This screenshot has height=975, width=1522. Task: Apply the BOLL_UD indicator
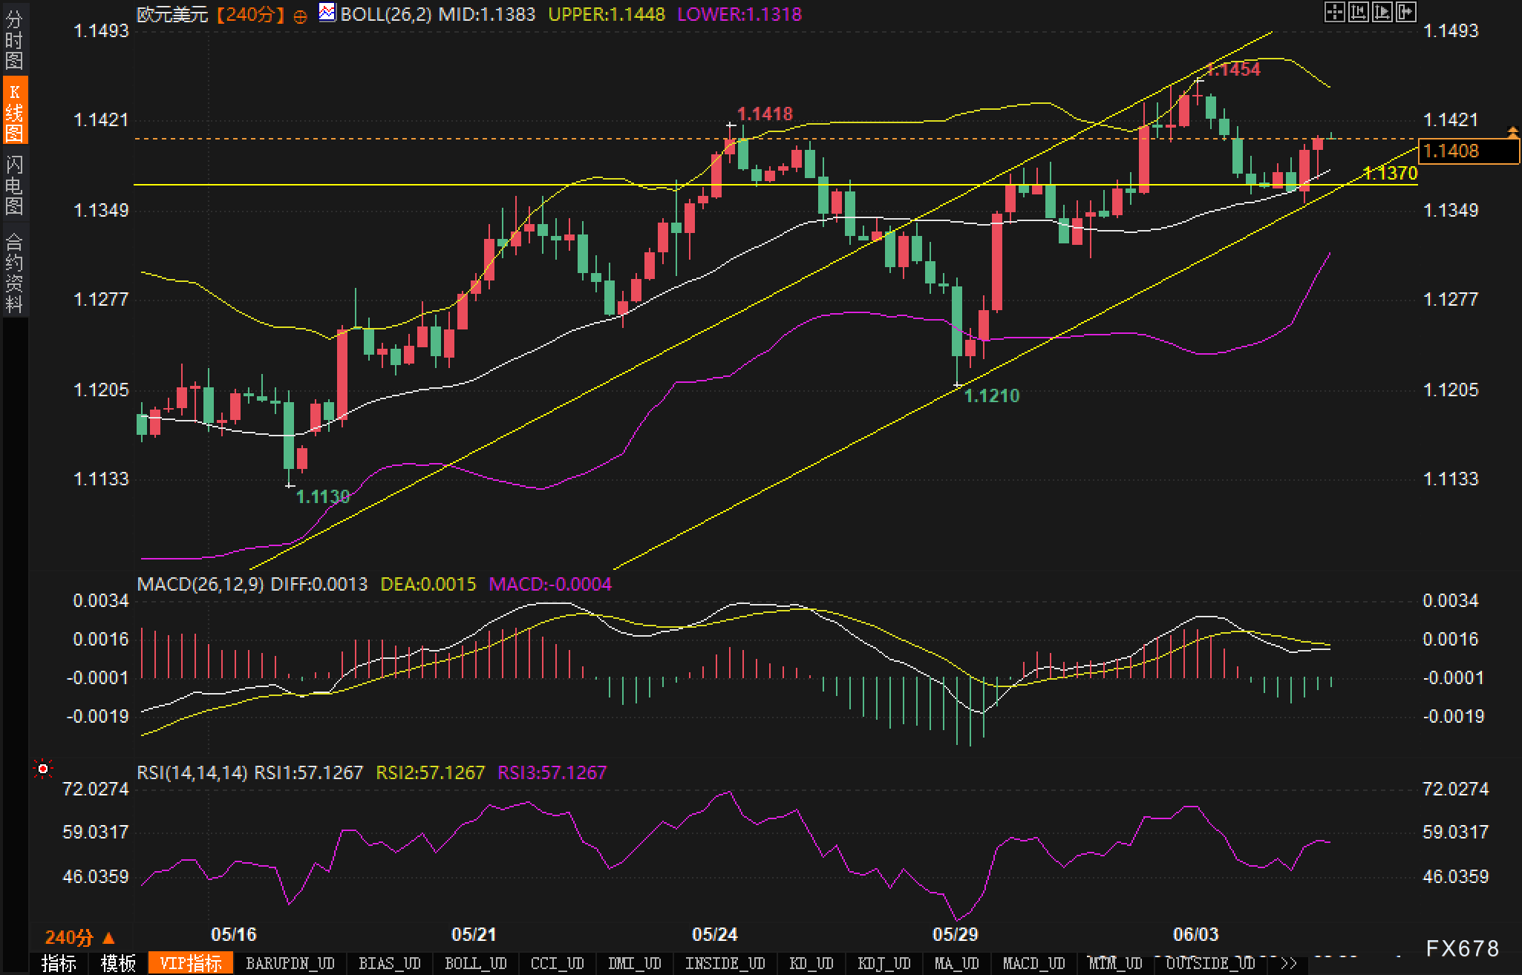pos(475,963)
